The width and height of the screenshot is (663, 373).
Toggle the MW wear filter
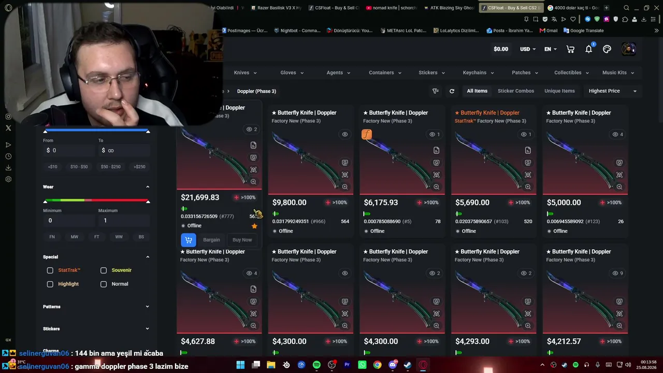75,237
